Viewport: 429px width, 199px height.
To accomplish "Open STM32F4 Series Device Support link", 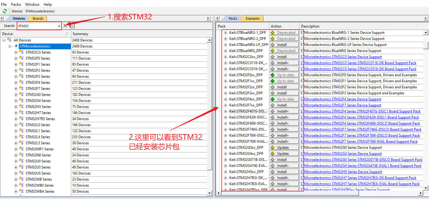I will pos(341,99).
